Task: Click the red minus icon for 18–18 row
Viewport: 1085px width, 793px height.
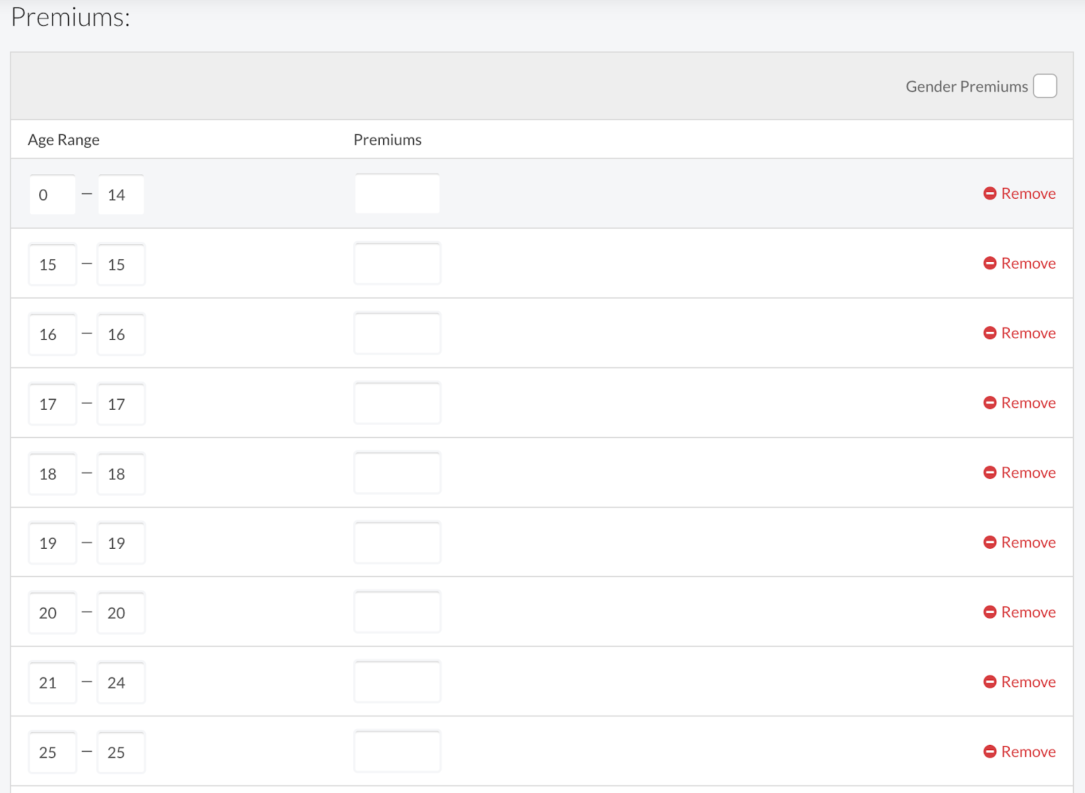Action: click(x=989, y=473)
